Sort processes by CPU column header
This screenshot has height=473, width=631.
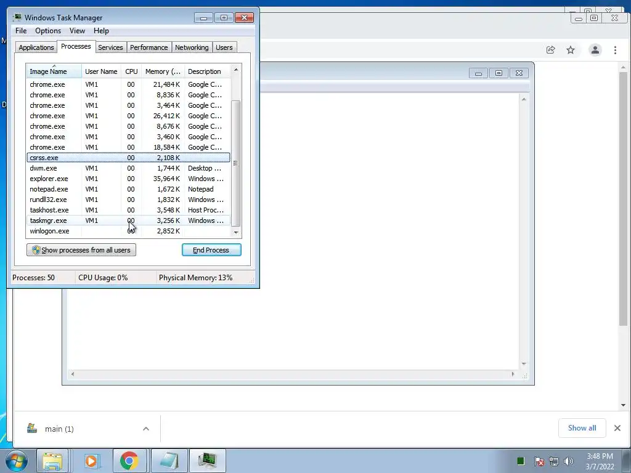click(131, 71)
